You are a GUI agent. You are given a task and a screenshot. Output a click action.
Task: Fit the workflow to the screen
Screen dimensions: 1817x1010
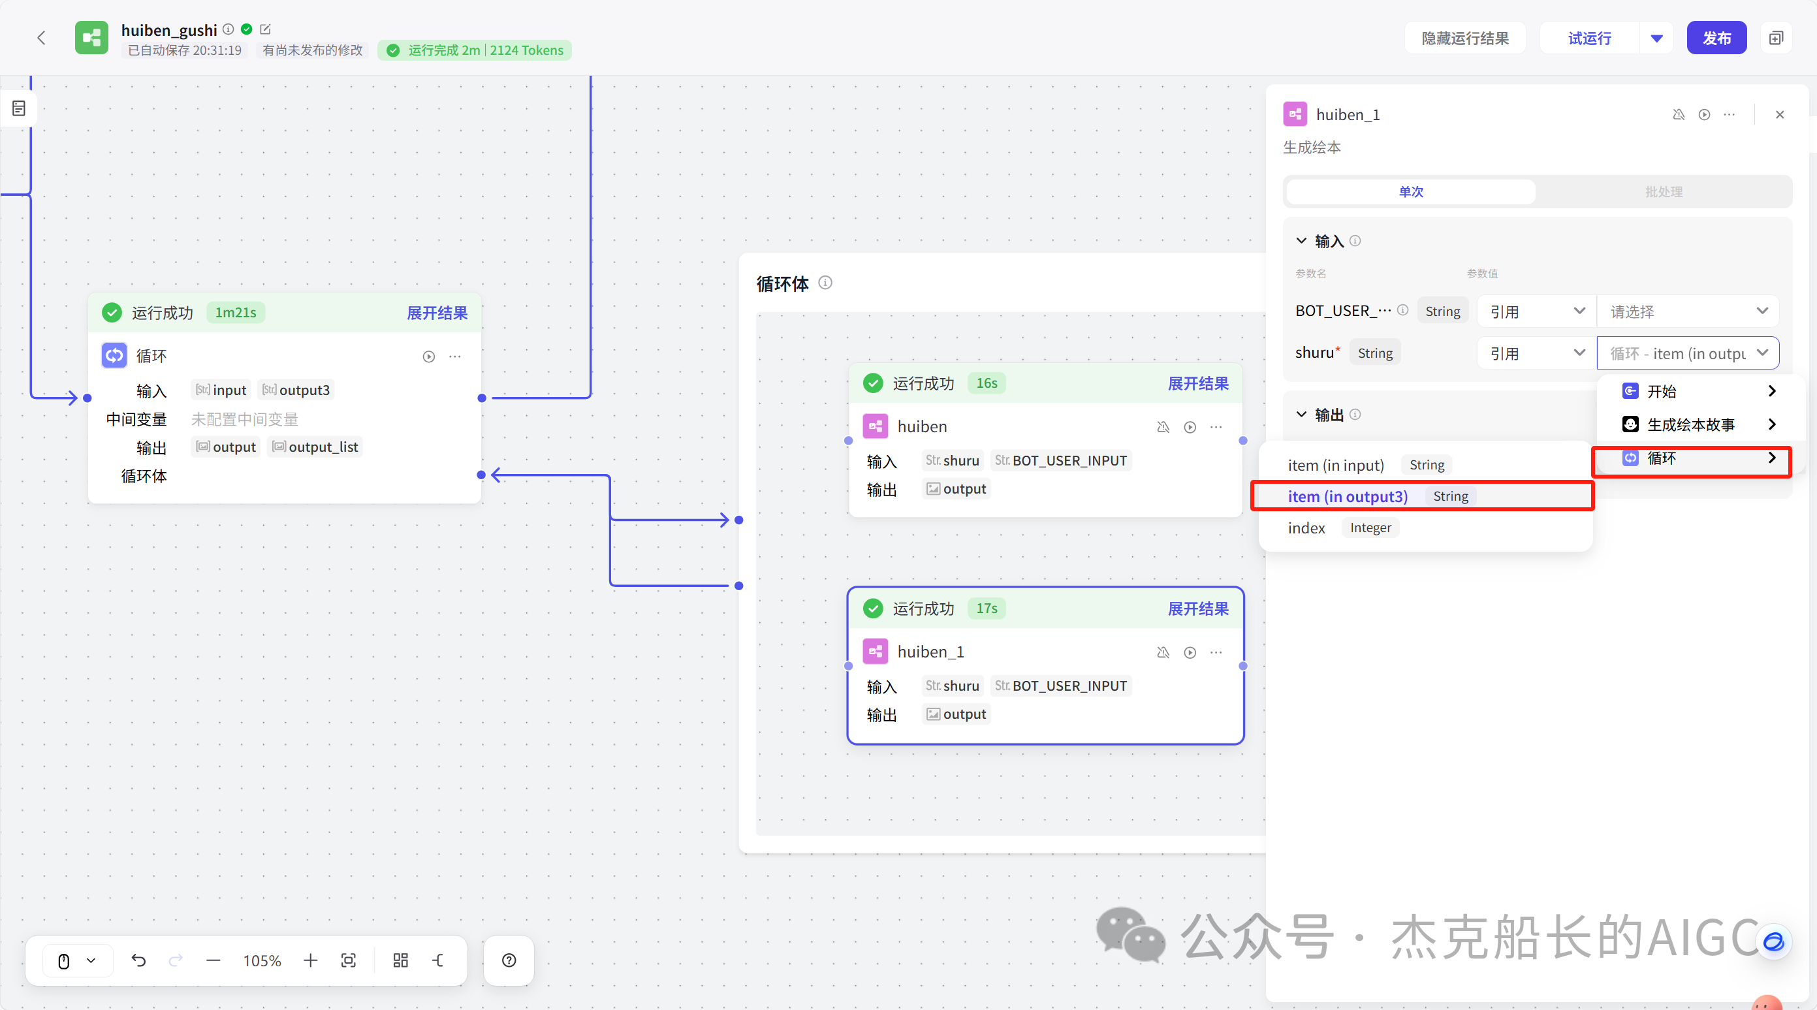[x=349, y=960]
